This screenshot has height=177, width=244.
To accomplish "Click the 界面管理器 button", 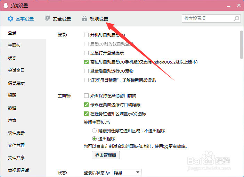I will click(x=106, y=155).
